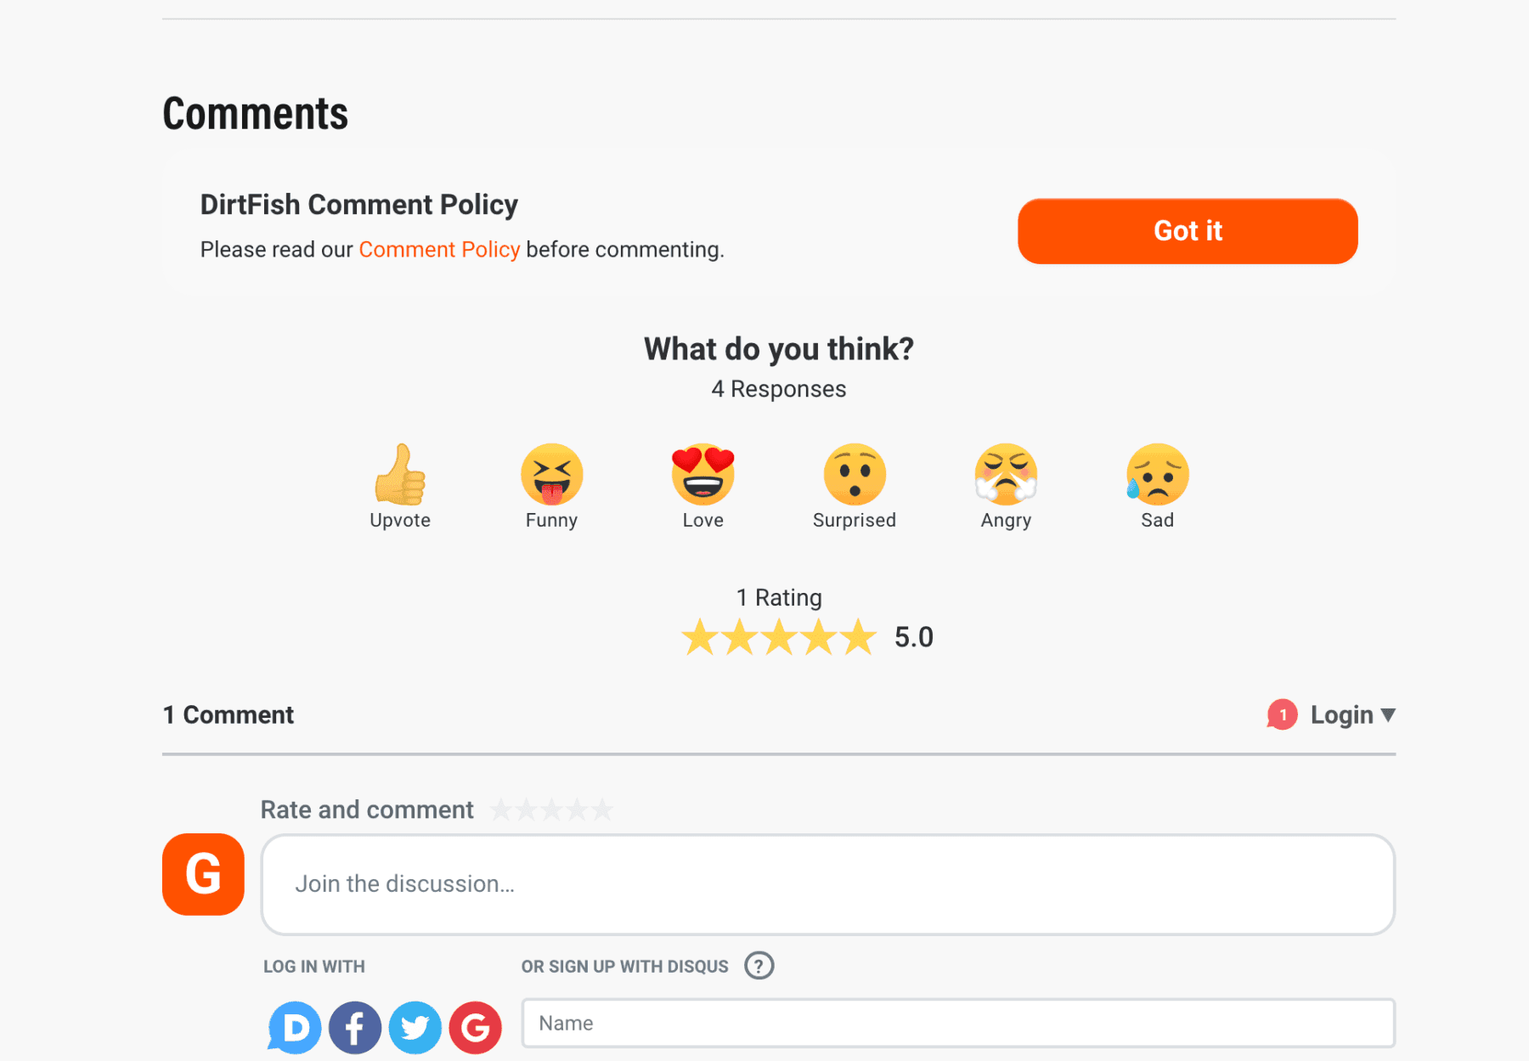React with the Angry emoji

1006,475
